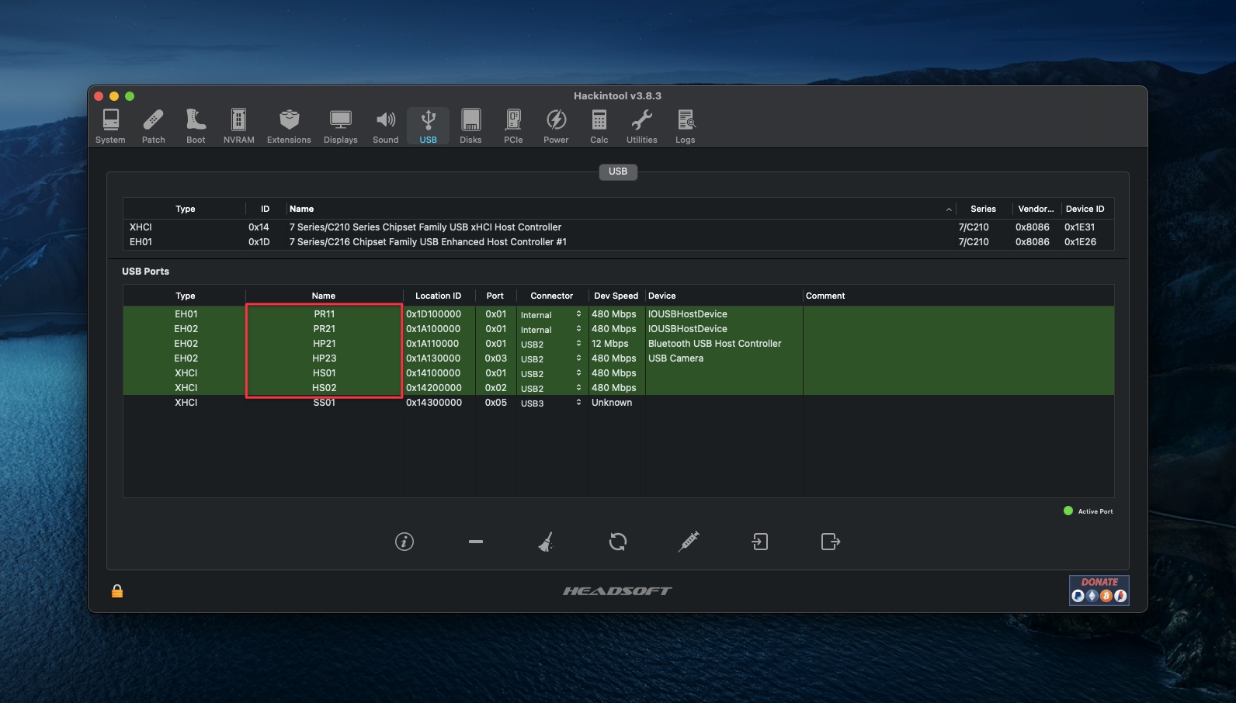Sort controllers by Series column header
Image resolution: width=1236 pixels, height=703 pixels.
(983, 209)
